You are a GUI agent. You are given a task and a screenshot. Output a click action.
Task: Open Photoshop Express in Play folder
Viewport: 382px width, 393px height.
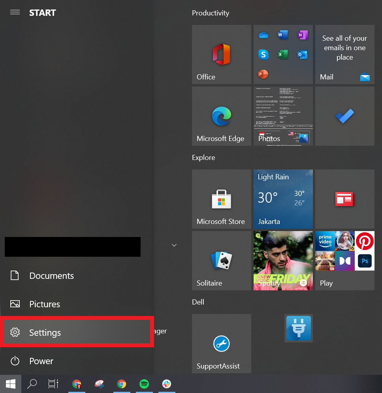tap(365, 261)
